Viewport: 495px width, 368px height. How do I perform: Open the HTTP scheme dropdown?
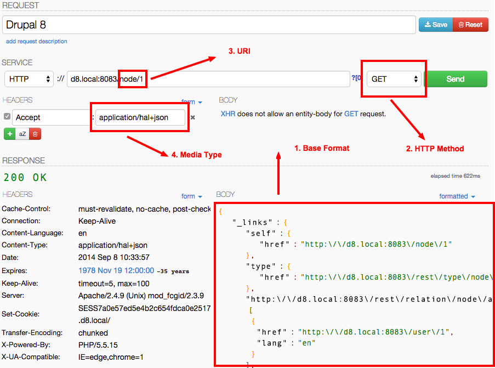click(x=29, y=79)
